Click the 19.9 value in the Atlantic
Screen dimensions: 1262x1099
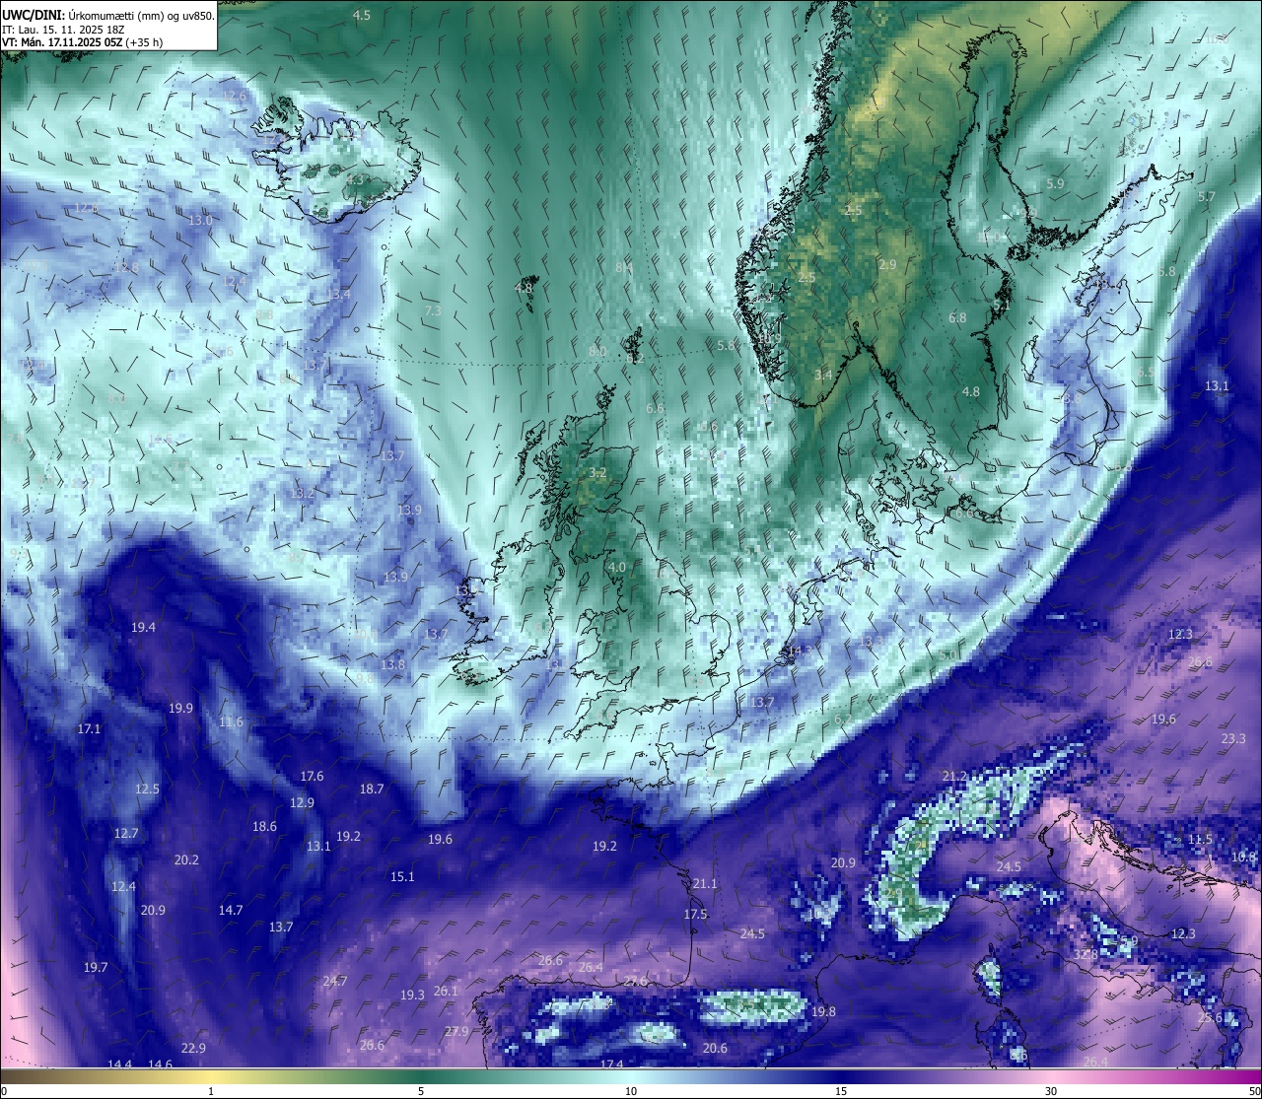click(x=180, y=708)
